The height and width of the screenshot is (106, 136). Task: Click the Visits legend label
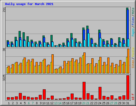(x=133, y=52)
